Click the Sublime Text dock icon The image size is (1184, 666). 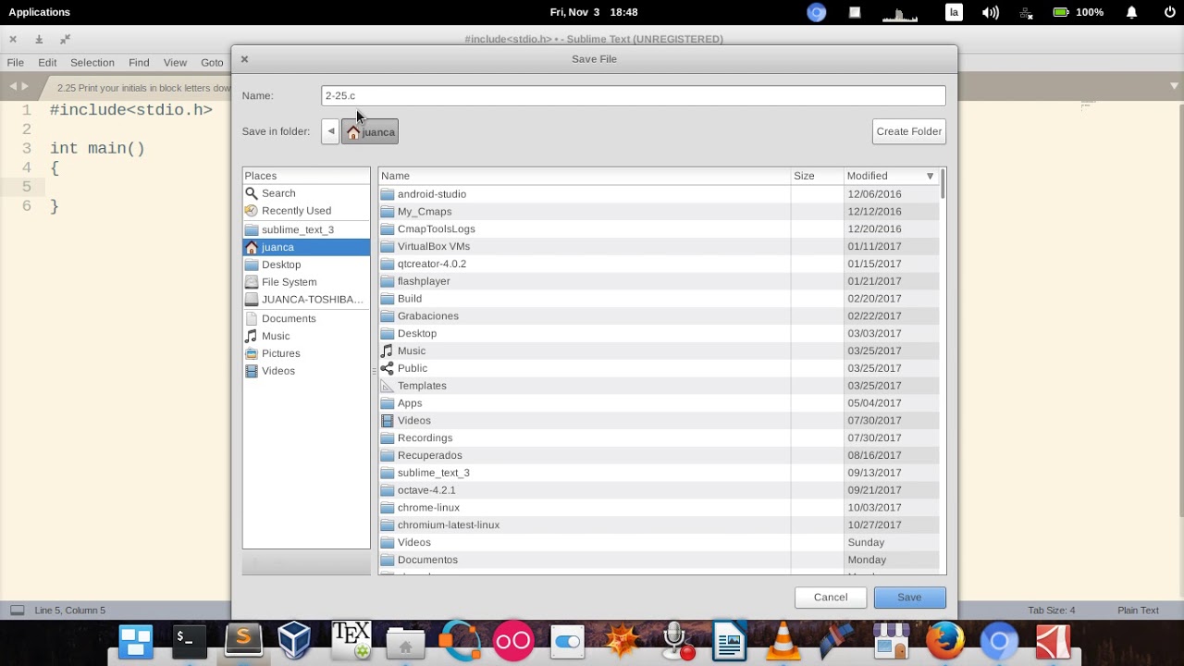click(x=243, y=640)
